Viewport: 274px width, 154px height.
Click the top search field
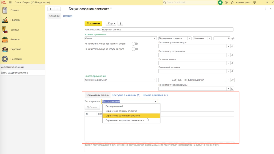coord(190,2)
